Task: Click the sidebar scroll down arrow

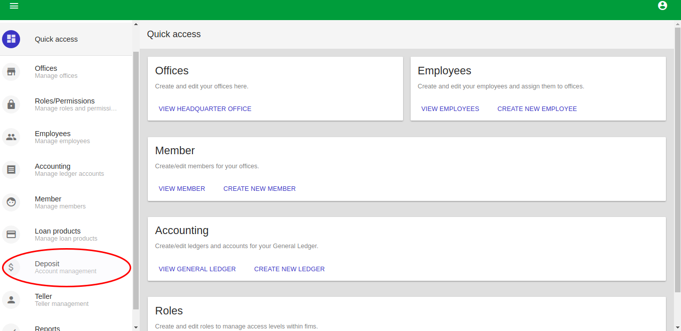Action: click(x=136, y=327)
